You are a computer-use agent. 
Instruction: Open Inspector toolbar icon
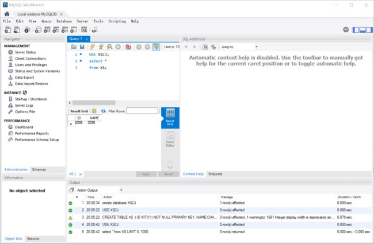click(27, 30)
